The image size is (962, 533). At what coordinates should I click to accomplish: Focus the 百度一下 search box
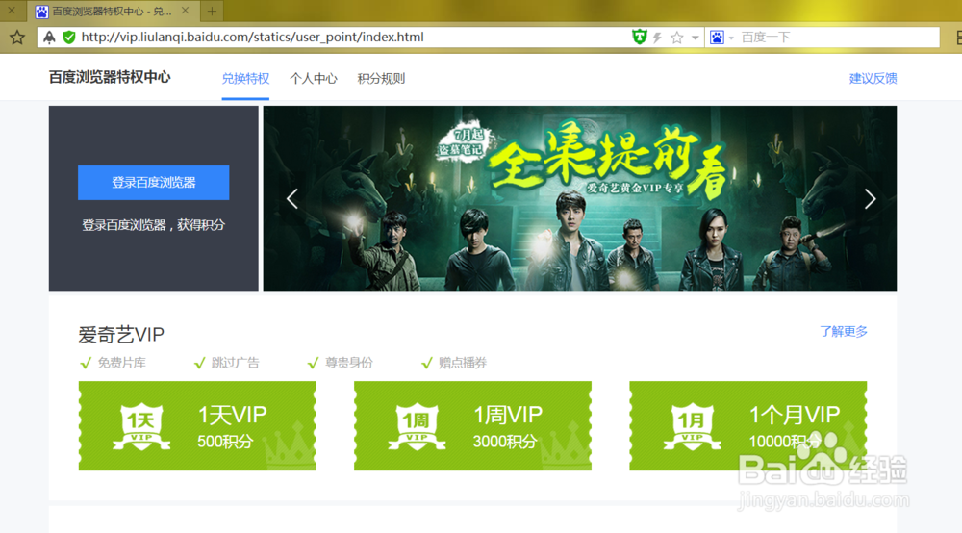click(x=837, y=38)
